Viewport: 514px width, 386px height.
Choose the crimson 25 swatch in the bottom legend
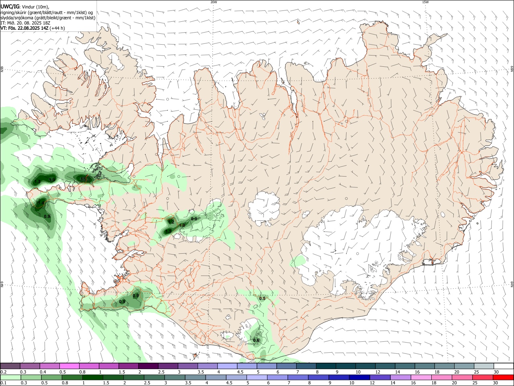coord(482,377)
